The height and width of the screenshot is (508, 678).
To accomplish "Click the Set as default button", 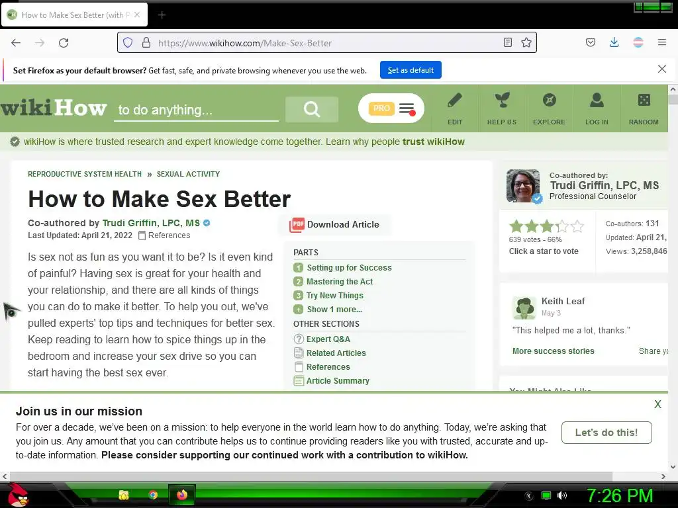I will 411,70.
